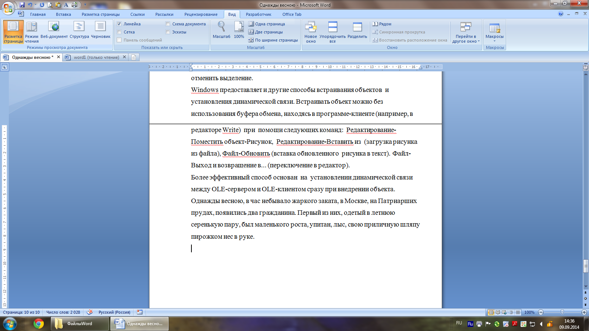
Task: Select web layout icon in status bar
Action: tap(504, 312)
